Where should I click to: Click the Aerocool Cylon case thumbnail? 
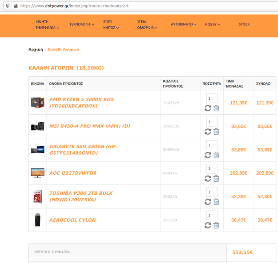point(38,220)
